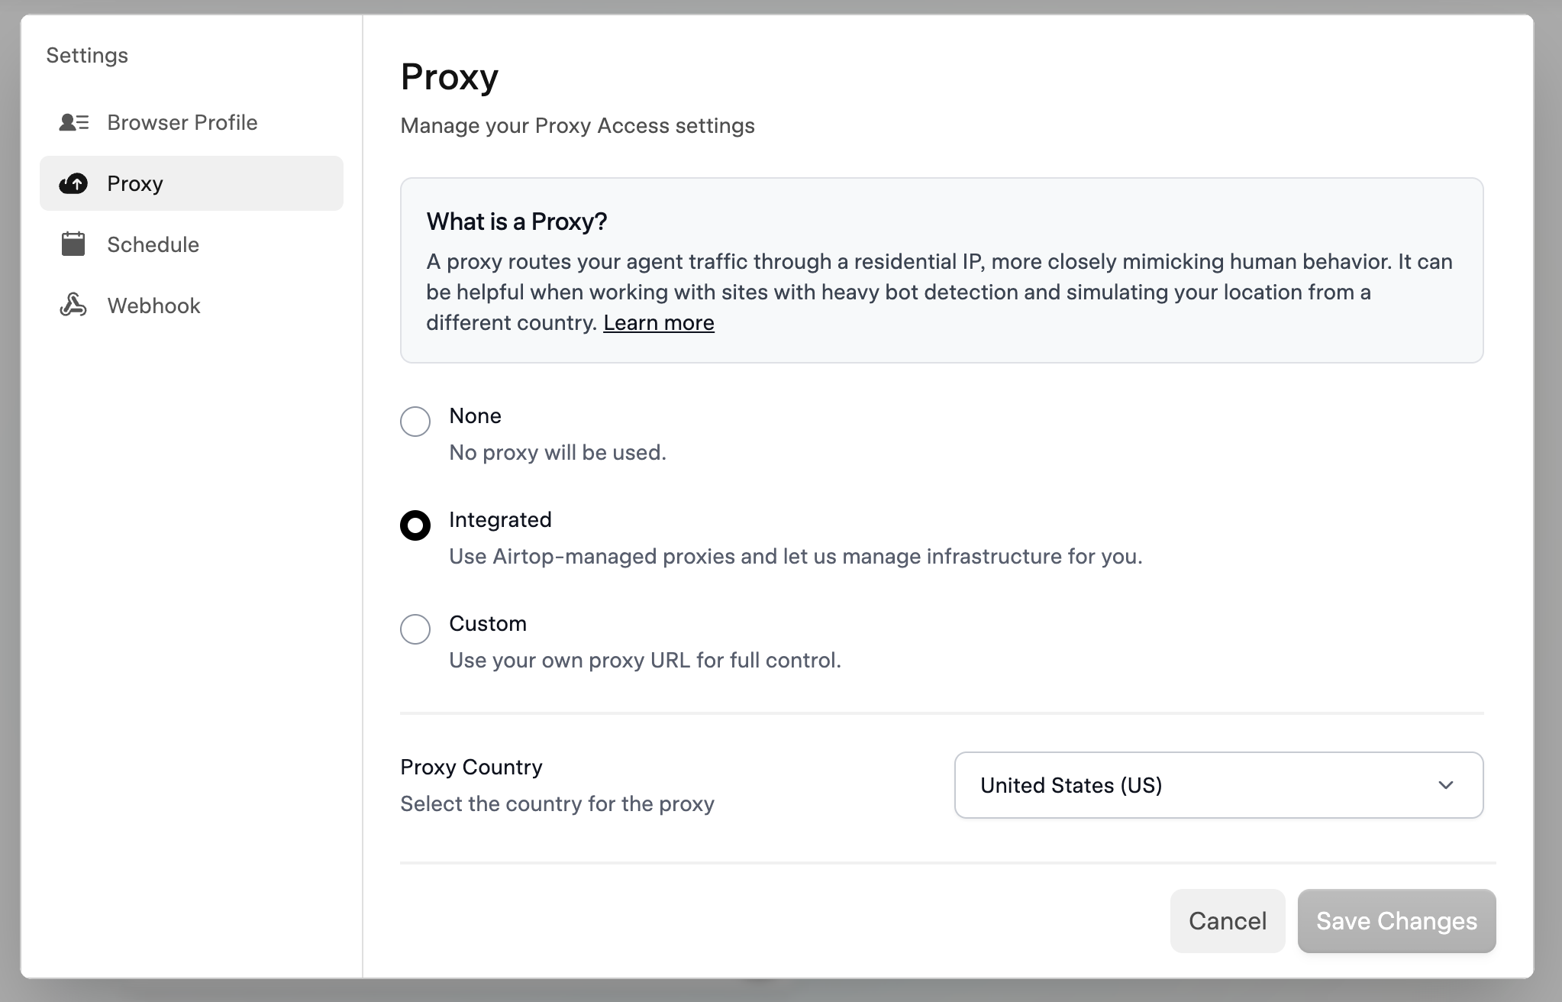Click the Settings heading
1562x1002 pixels.
pyautogui.click(x=87, y=54)
